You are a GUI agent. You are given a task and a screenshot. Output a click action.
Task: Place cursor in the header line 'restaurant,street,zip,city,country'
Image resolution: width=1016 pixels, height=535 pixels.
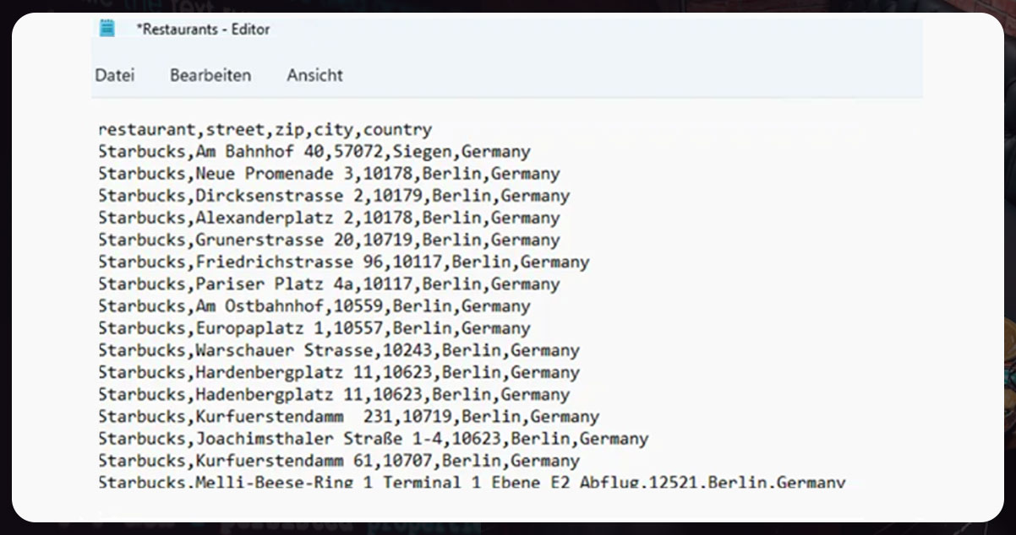point(265,130)
